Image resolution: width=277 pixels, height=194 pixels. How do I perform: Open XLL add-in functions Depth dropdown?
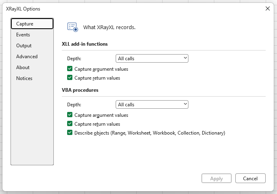pos(152,59)
